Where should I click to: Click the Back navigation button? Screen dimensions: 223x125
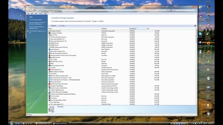(28, 10)
